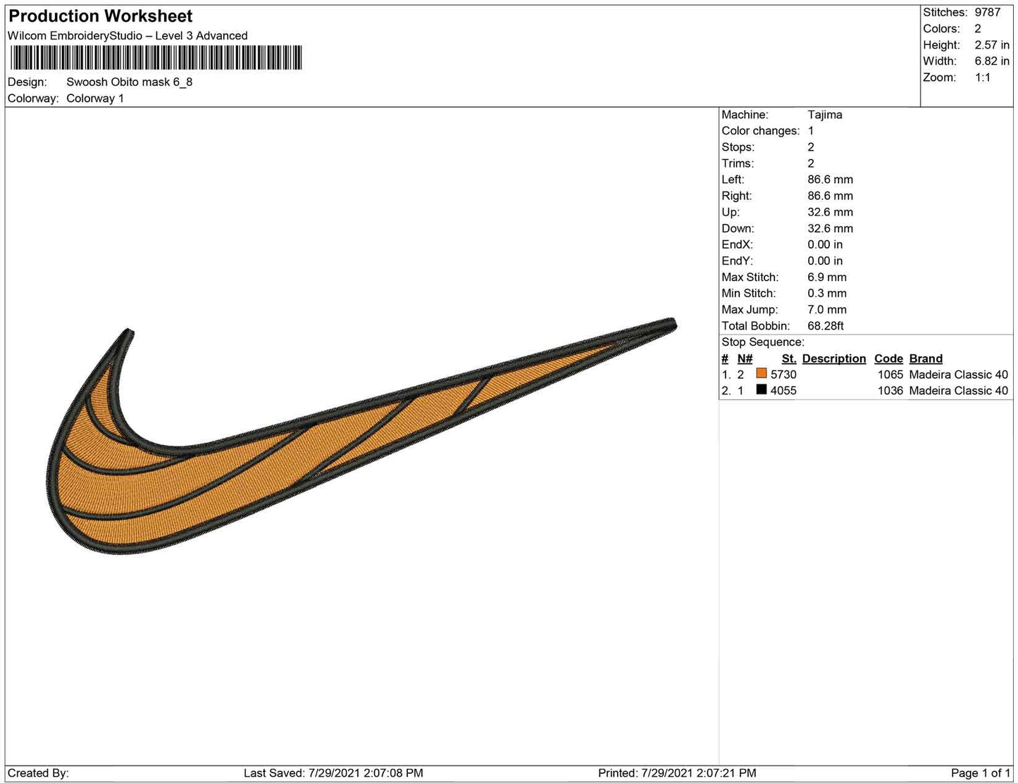Click the "Stop Sequence:" heading
The height and width of the screenshot is (783, 1018).
point(763,342)
